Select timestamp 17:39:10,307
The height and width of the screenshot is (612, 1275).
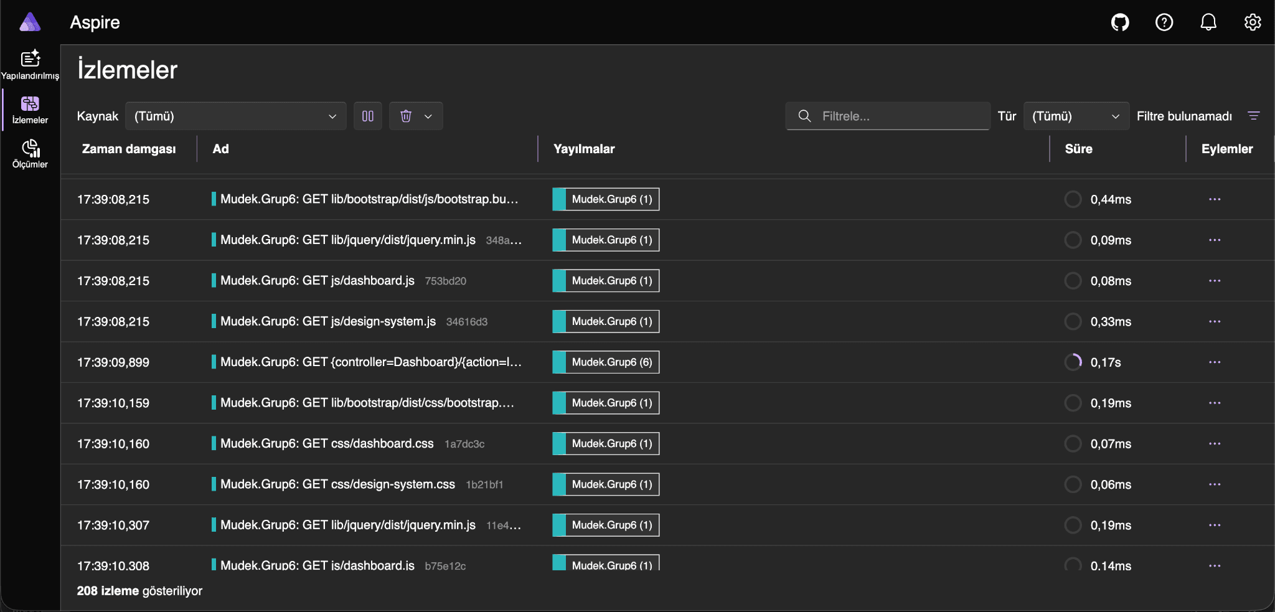point(113,525)
